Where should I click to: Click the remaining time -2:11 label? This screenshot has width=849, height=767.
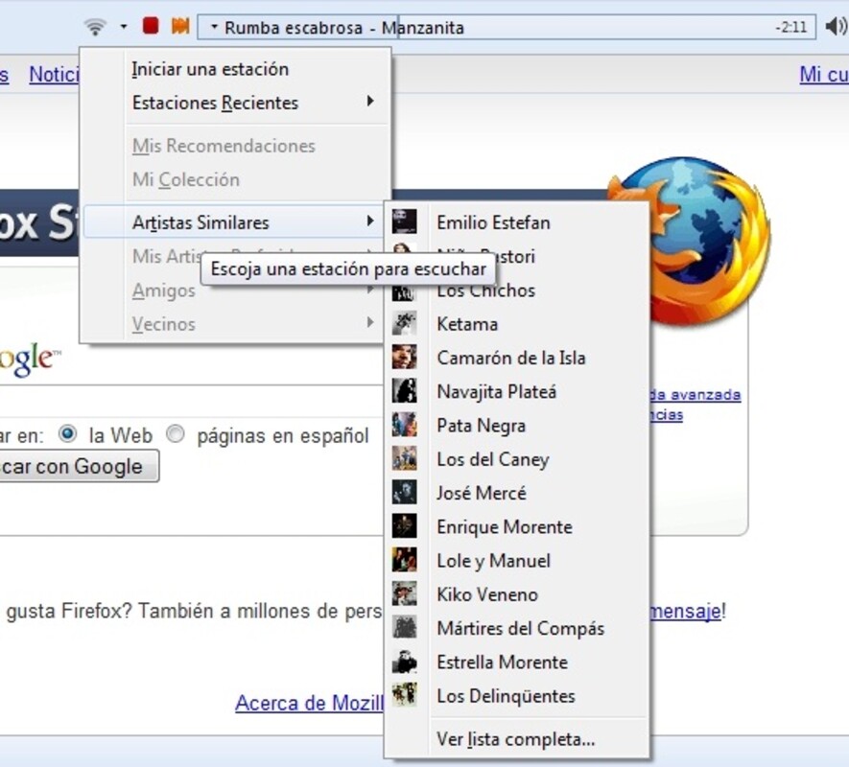791,27
